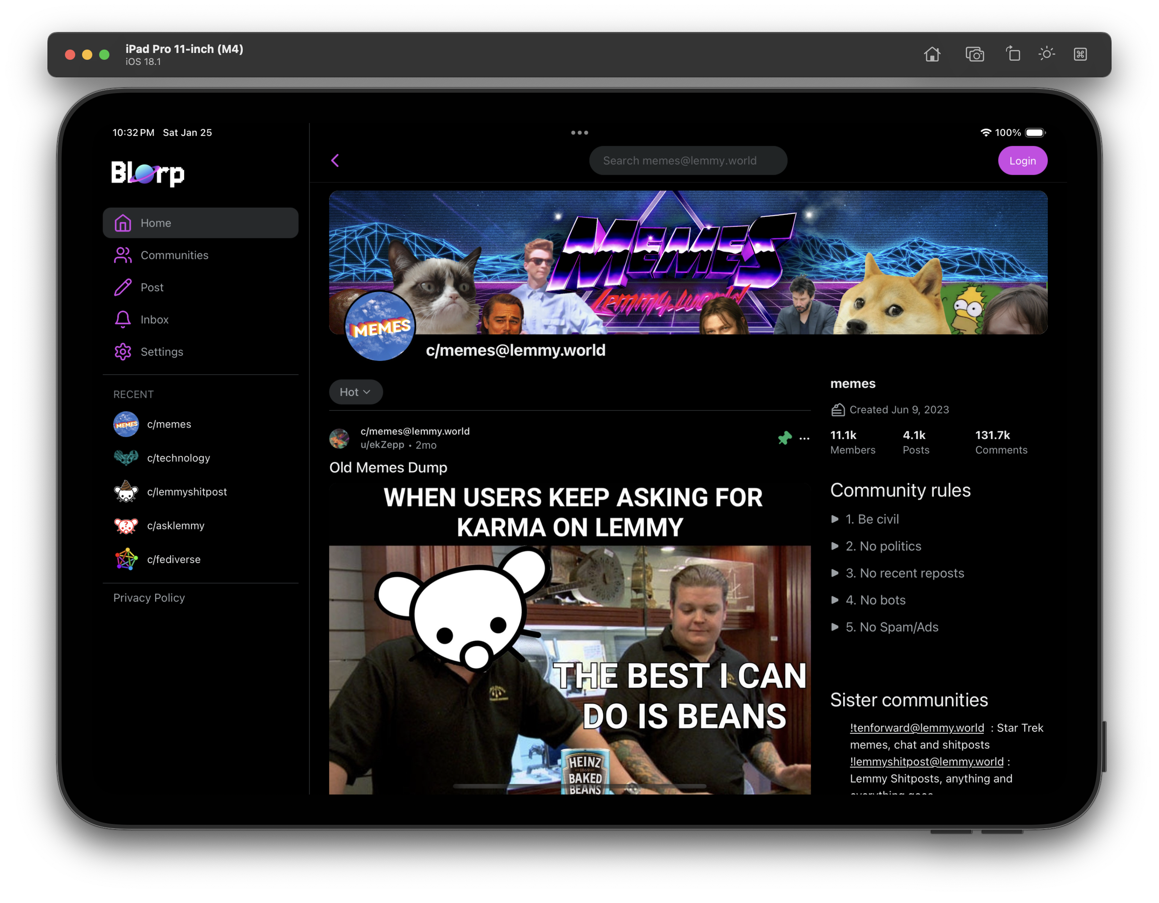This screenshot has height=903, width=1159.
Task: Follow the !tenforward@lemmy.world link
Action: click(917, 728)
